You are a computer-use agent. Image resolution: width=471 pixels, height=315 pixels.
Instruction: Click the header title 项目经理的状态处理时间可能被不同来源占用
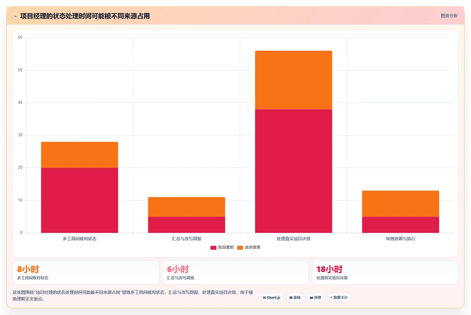(85, 16)
